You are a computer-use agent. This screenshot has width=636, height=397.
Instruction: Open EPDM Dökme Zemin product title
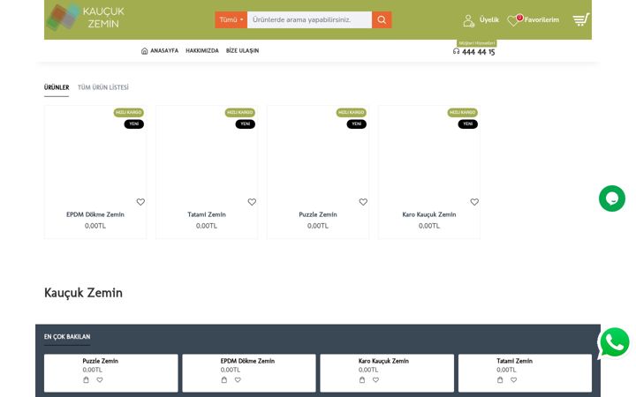(95, 214)
